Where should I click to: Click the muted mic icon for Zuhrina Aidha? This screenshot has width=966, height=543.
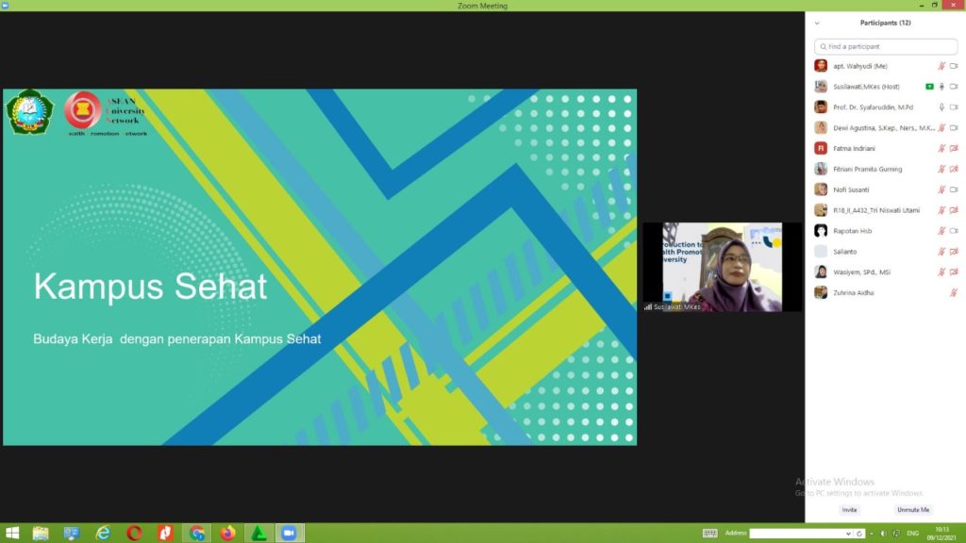[x=954, y=293]
